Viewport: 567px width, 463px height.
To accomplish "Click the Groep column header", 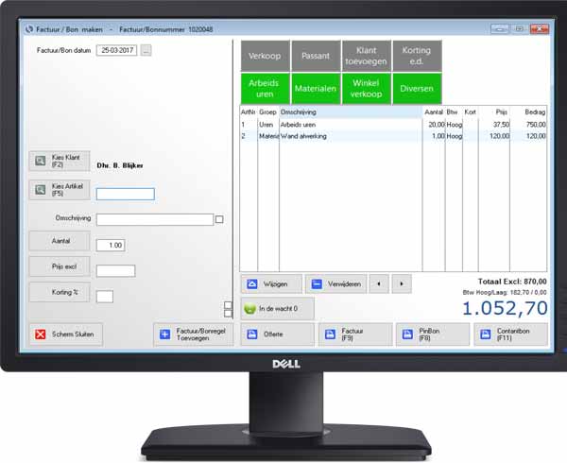I will (268, 112).
